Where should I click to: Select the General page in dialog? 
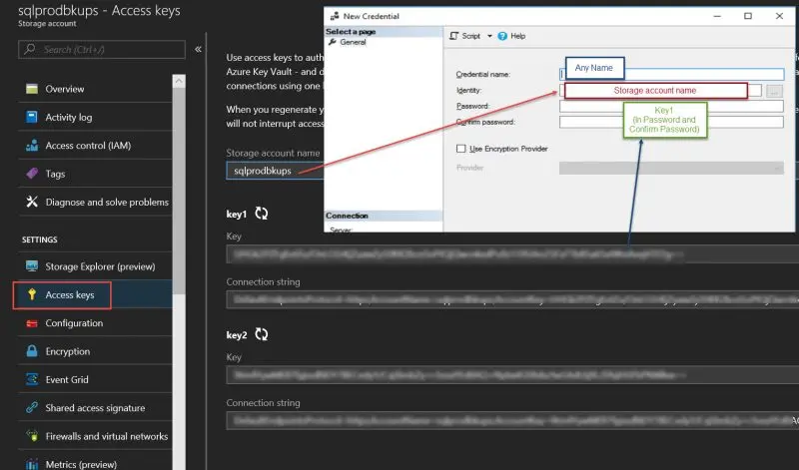353,42
